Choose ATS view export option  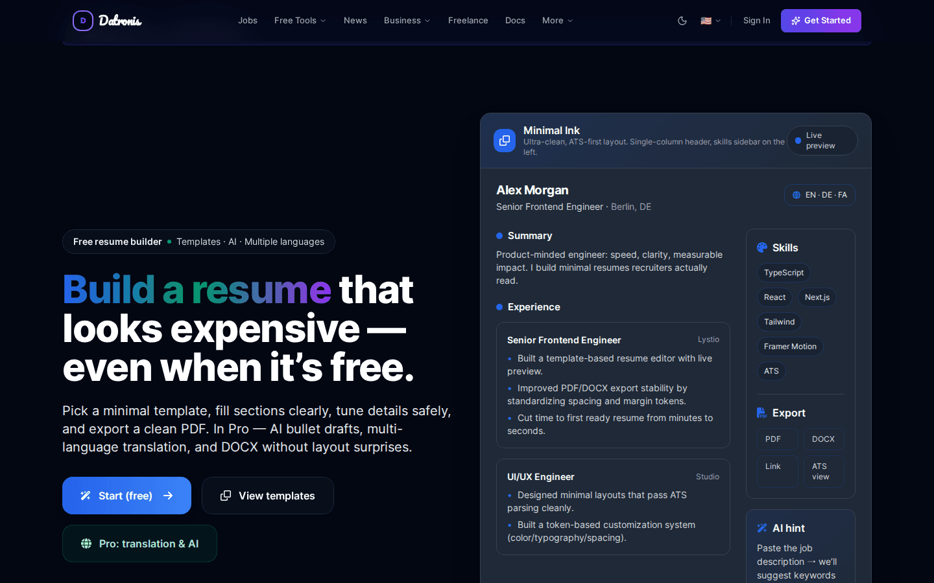tap(824, 472)
